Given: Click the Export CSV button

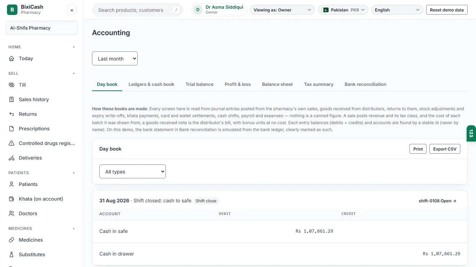Looking at the screenshot, I should click(x=445, y=149).
